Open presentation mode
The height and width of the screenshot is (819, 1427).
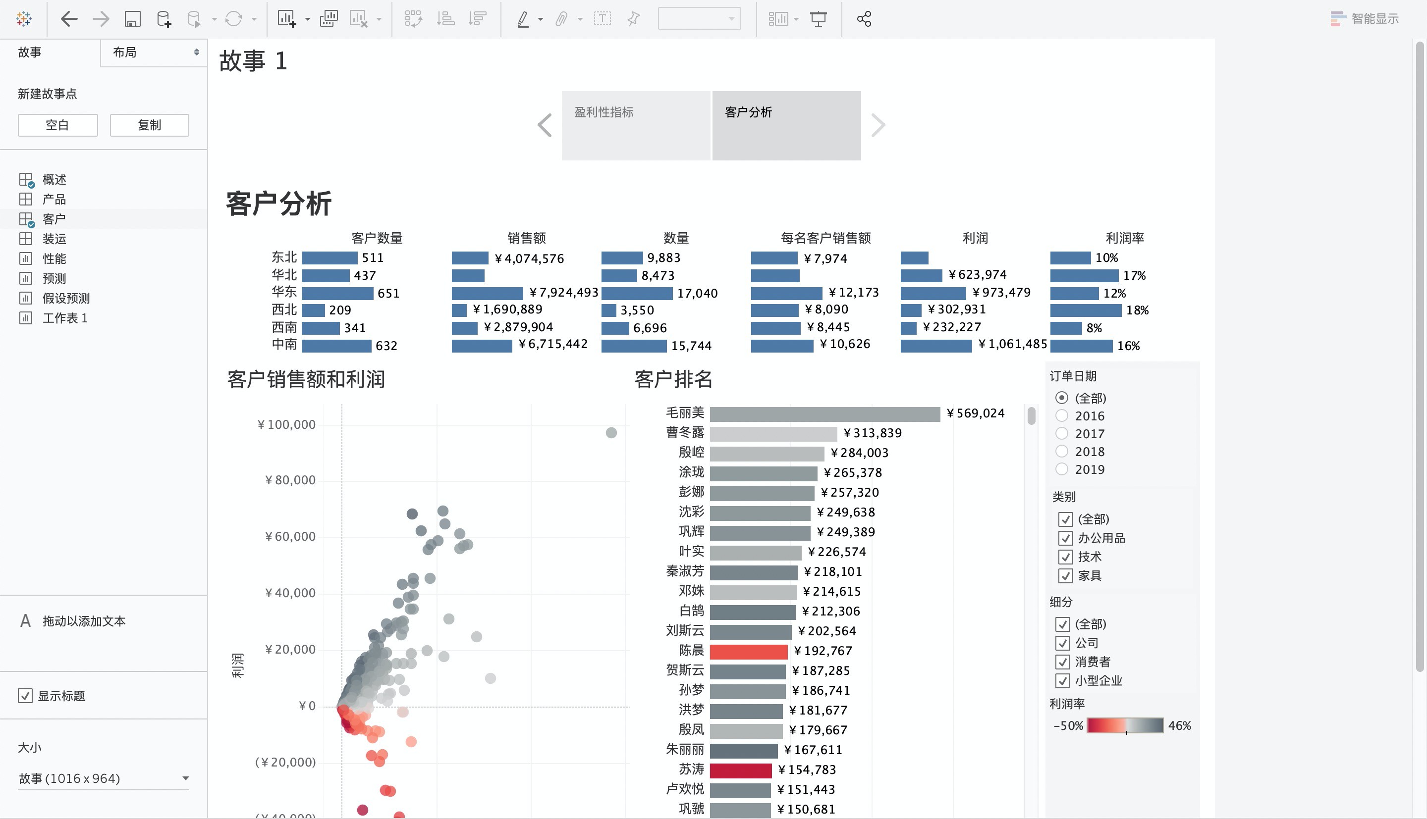(818, 19)
